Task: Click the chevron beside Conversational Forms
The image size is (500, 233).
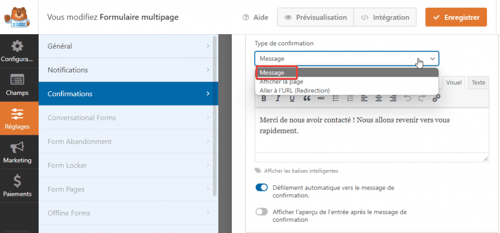Action: [208, 117]
